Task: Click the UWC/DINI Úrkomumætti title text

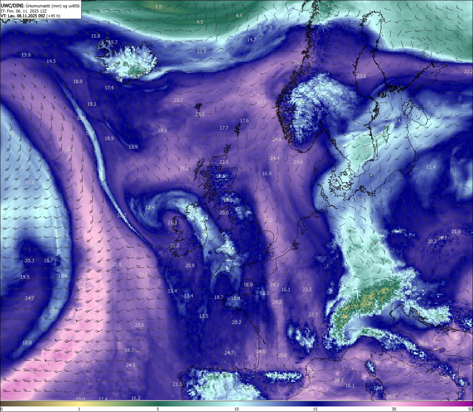Action: coord(41,6)
